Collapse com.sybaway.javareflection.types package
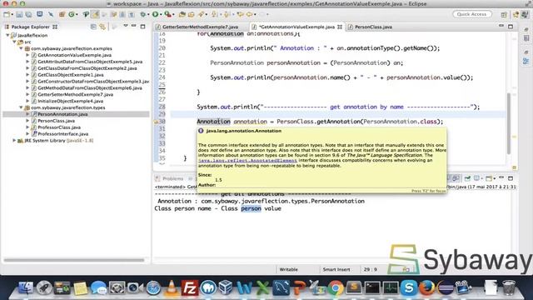Viewport: 533px width, 300px height. 21,107
